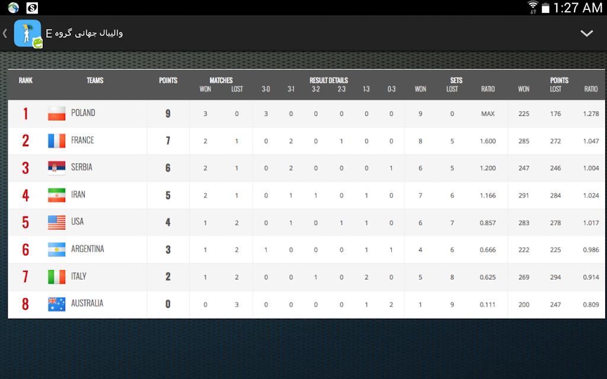Tap the Australia flag icon

coord(56,304)
